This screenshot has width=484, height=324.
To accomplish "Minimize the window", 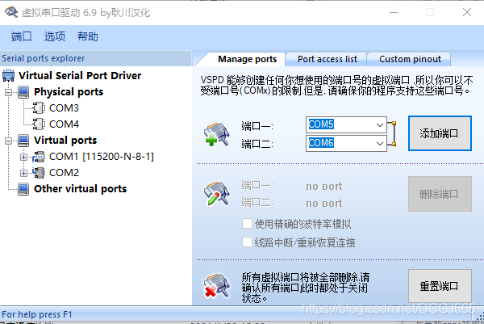I will [x=394, y=12].
